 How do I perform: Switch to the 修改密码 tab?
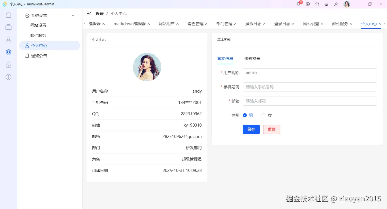[252, 59]
